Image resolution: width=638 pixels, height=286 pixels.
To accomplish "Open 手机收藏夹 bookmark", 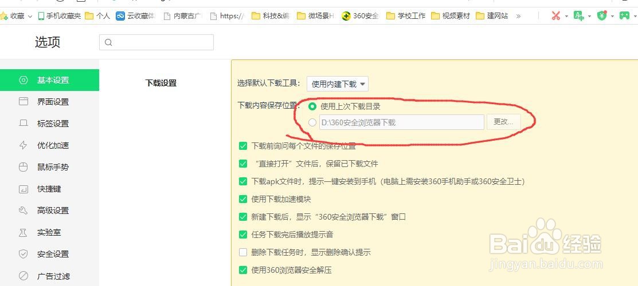I will tap(60, 16).
